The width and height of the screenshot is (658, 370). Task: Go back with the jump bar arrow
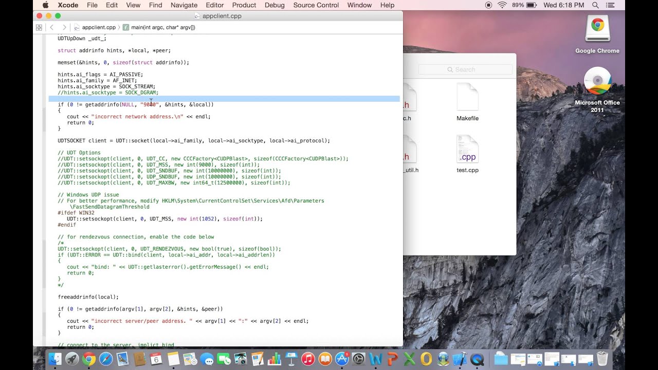click(x=52, y=27)
